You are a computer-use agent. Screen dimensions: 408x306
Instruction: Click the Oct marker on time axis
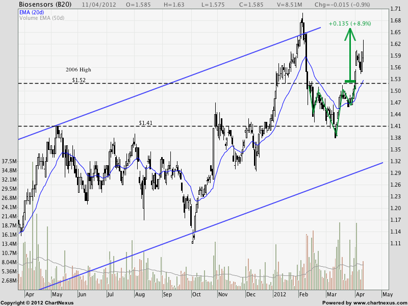[x=196, y=294]
